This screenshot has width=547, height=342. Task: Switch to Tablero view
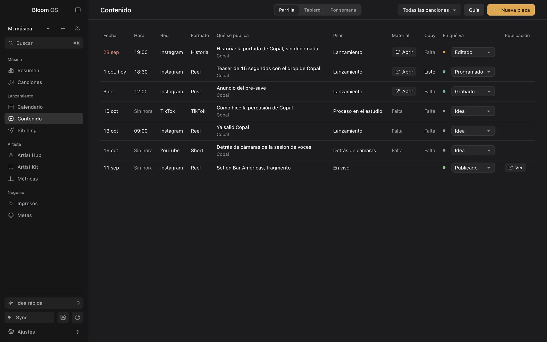[x=312, y=10]
